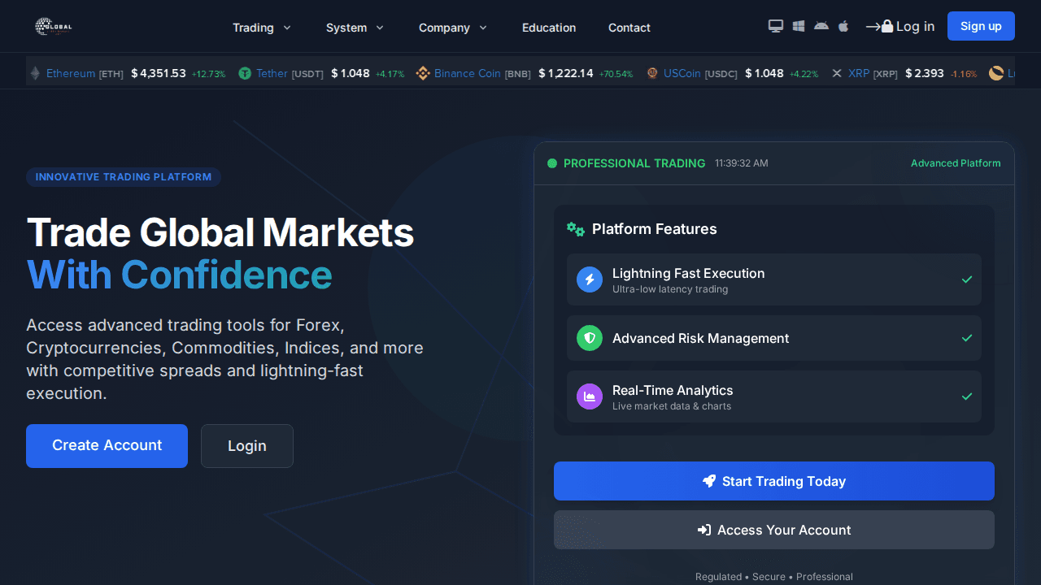Click the Android download icon
Screen dimensions: 1041x585
click(x=821, y=26)
